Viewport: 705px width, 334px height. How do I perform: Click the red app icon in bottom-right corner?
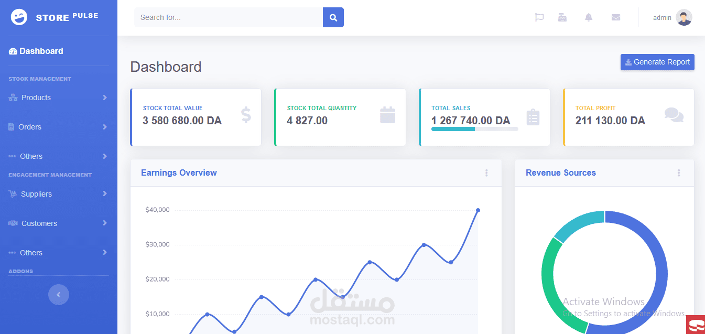pos(696,325)
